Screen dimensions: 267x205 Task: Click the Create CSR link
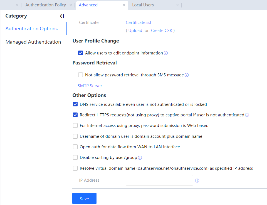point(162,31)
